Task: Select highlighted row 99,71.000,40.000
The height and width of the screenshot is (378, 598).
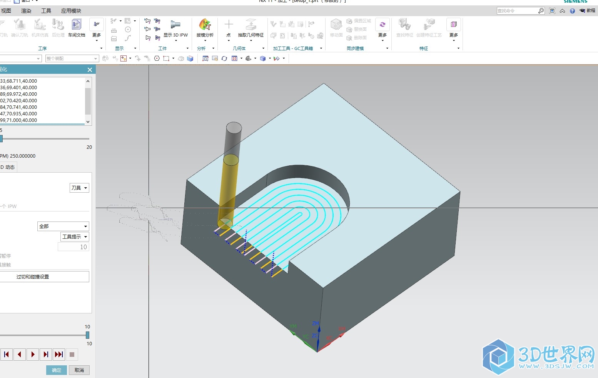Action: coord(42,120)
